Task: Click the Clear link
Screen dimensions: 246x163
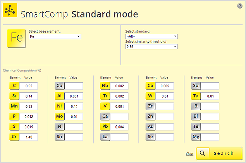Action: pos(189,154)
